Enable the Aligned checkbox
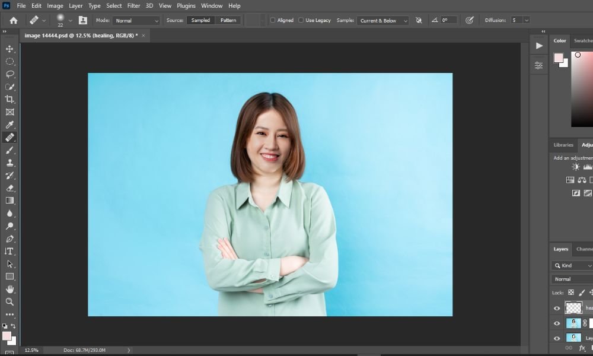 click(273, 20)
